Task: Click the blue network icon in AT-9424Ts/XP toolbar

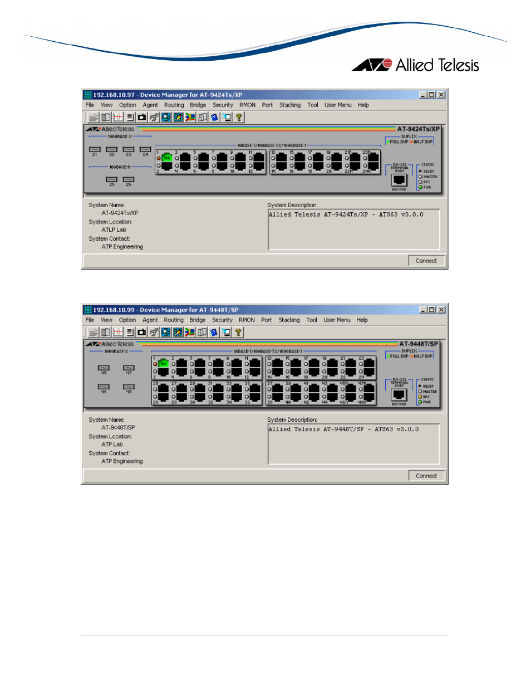Action: 166,118
